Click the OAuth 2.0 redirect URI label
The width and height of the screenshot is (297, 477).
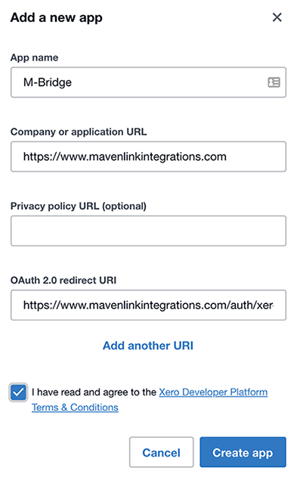(63, 280)
